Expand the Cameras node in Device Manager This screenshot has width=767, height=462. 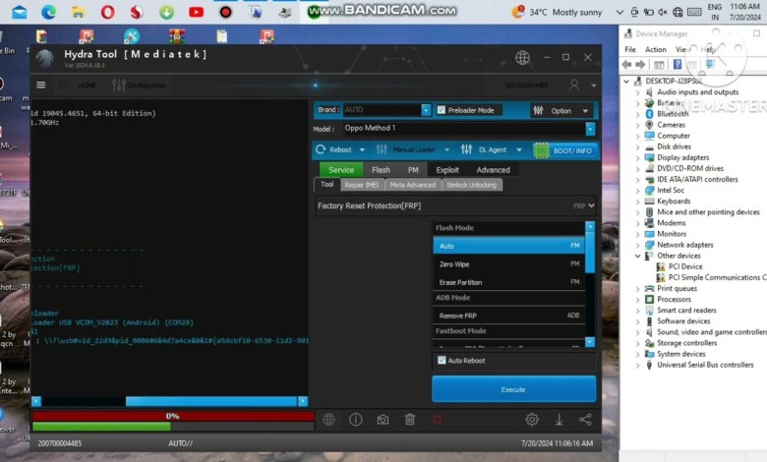coord(638,125)
